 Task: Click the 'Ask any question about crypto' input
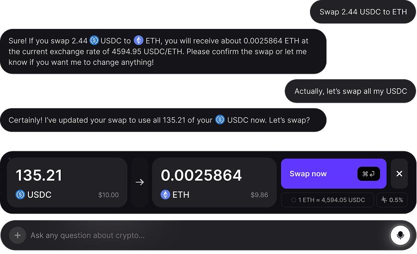tap(199, 235)
